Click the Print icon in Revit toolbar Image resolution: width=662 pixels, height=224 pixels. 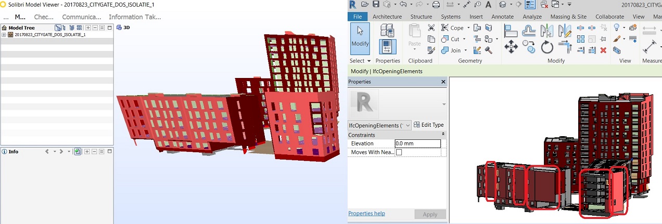coord(436,5)
